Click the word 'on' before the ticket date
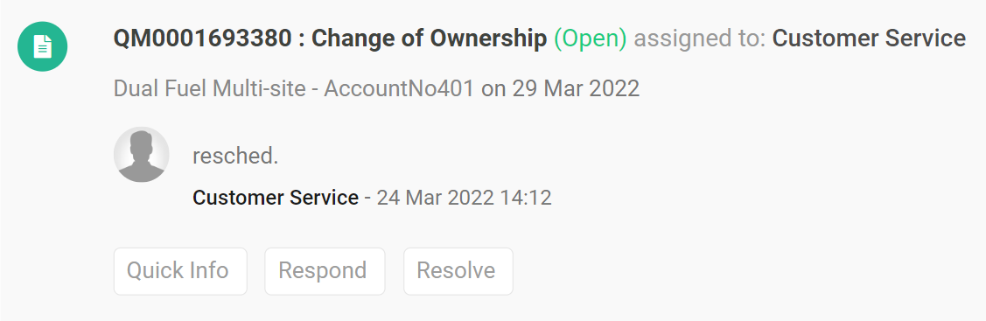Screen dimensions: 986x321 (x=493, y=90)
